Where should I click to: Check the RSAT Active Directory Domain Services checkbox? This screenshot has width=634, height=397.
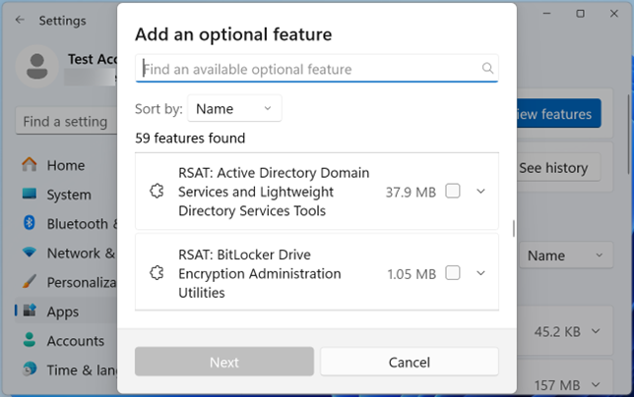click(453, 192)
